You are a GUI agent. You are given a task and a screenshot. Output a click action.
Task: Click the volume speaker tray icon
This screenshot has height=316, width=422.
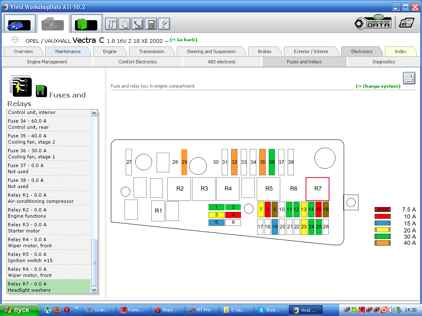[x=392, y=310]
